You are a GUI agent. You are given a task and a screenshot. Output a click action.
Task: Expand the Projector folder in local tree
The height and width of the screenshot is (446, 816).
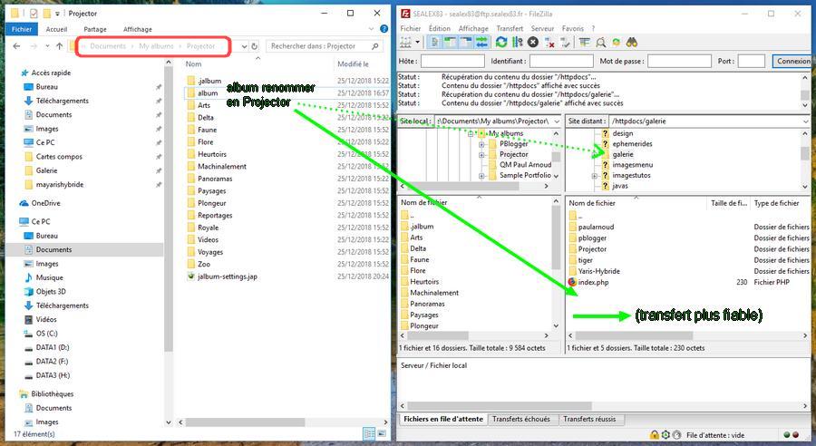click(x=481, y=155)
